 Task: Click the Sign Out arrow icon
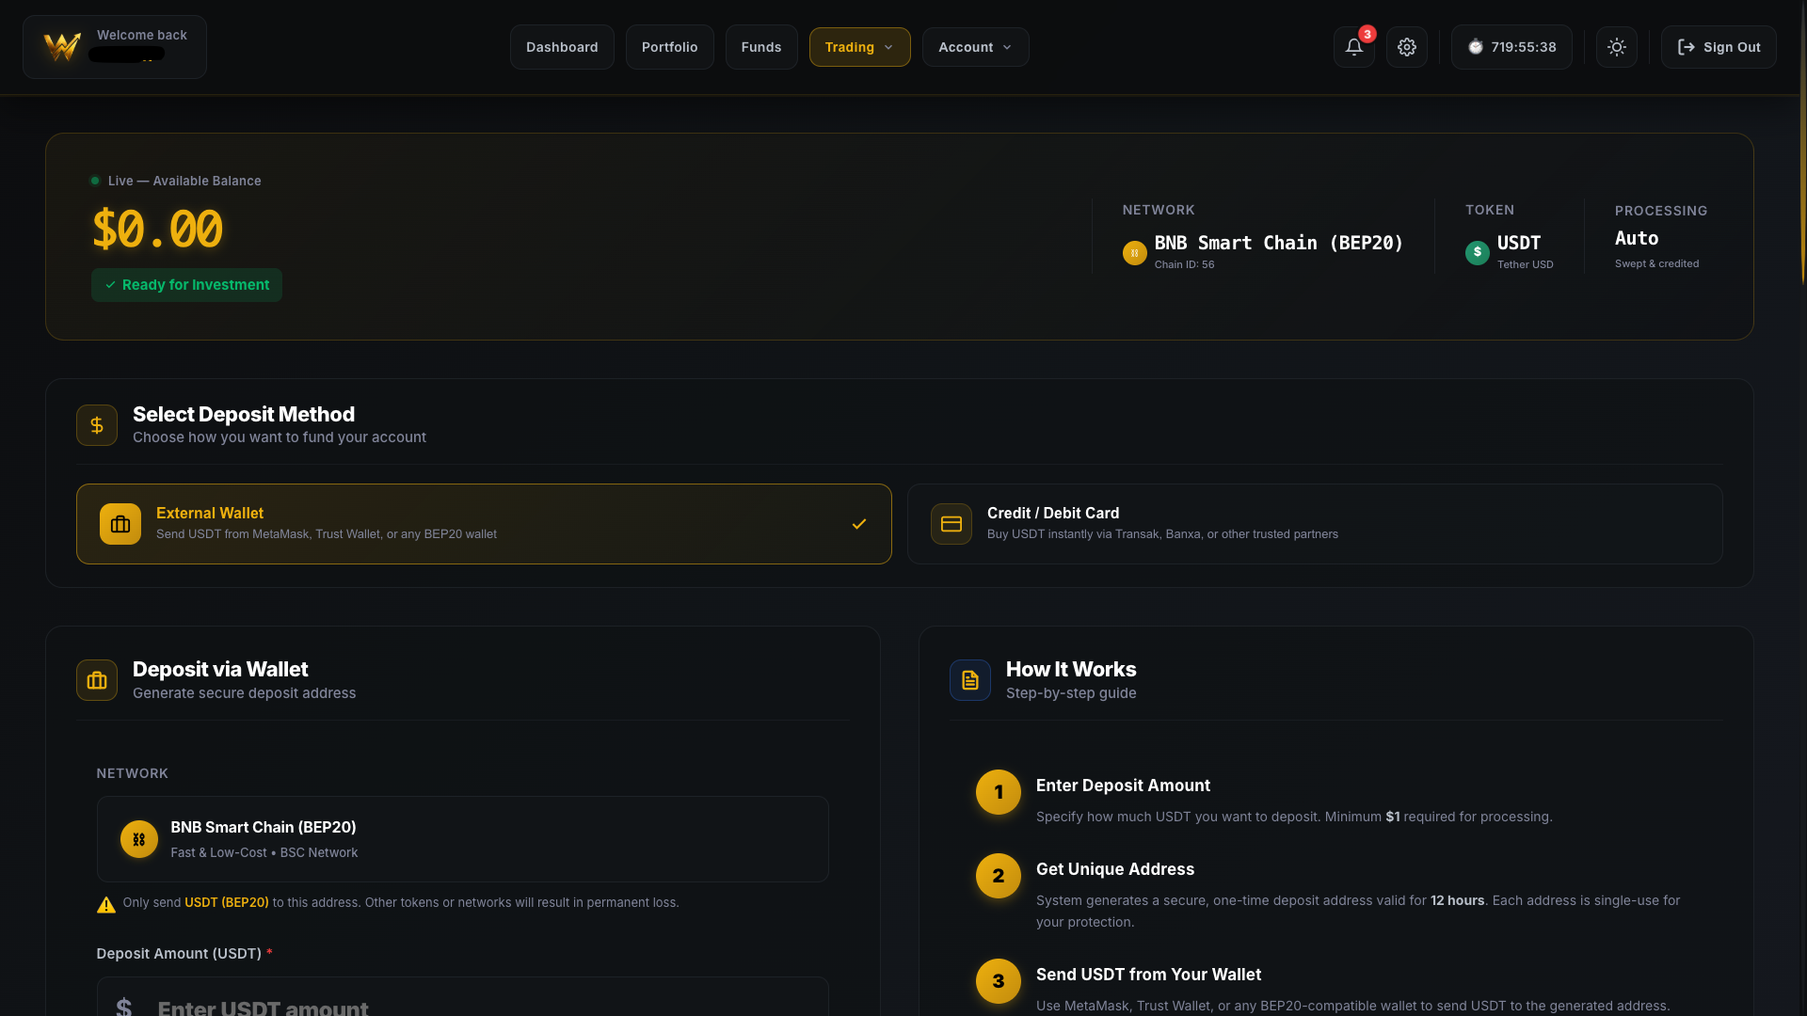(1686, 47)
